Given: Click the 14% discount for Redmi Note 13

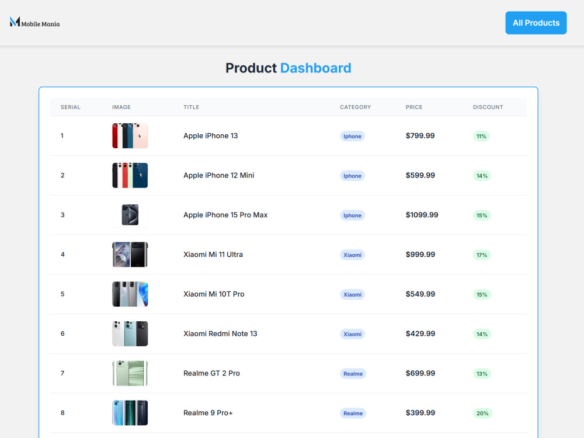Looking at the screenshot, I should pyautogui.click(x=482, y=334).
